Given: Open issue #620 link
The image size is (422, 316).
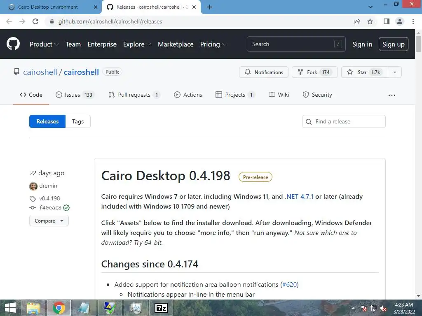Looking at the screenshot, I should pos(290,285).
